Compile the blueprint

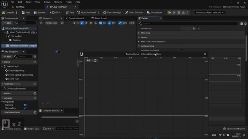pos(8,12)
